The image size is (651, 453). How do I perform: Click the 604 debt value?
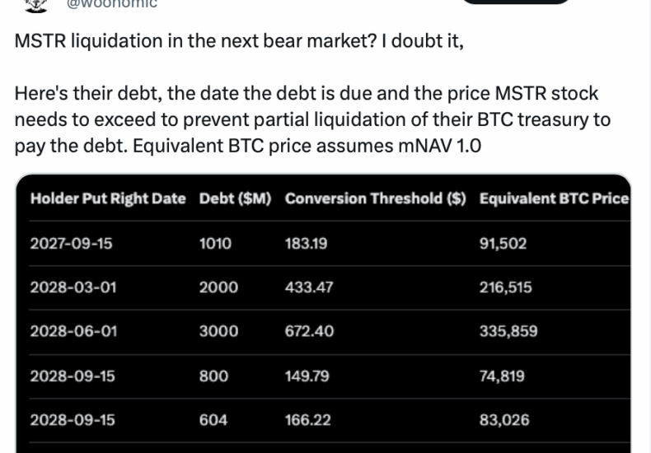tap(213, 419)
